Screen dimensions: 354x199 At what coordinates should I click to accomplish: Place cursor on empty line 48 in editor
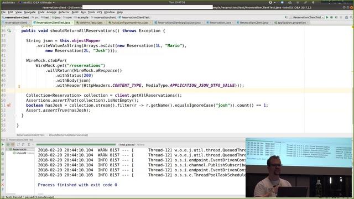coord(181,90)
